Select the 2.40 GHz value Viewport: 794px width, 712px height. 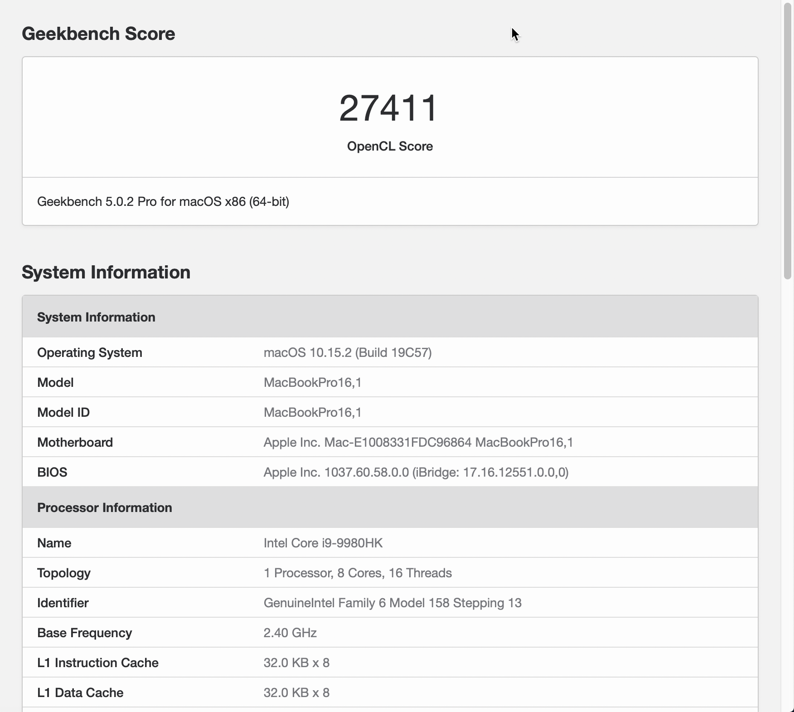(290, 633)
